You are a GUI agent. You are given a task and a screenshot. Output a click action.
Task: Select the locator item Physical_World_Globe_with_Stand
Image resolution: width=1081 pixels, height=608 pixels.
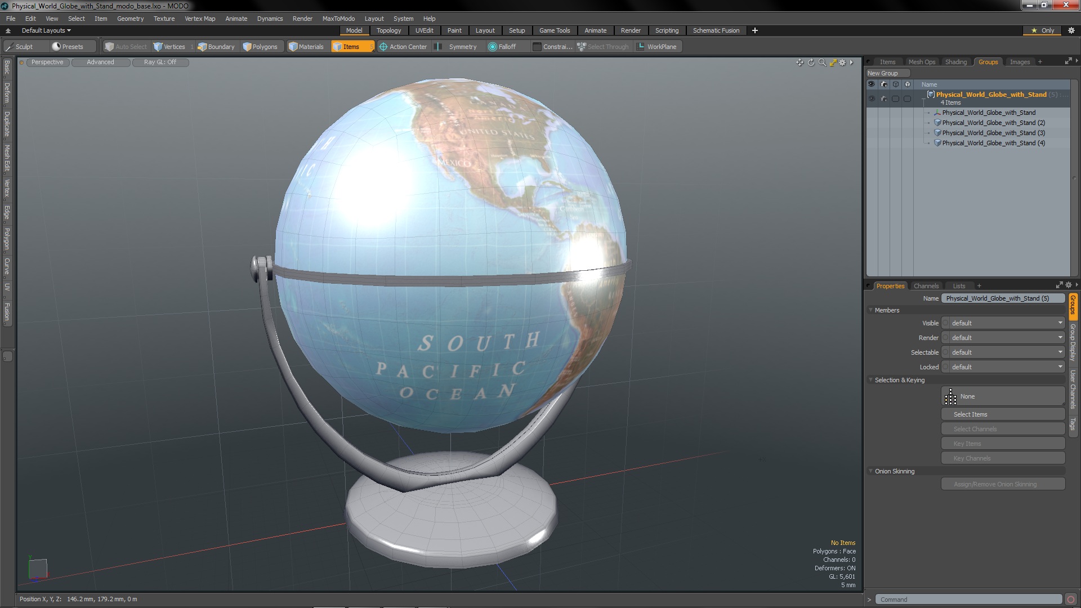(x=988, y=113)
